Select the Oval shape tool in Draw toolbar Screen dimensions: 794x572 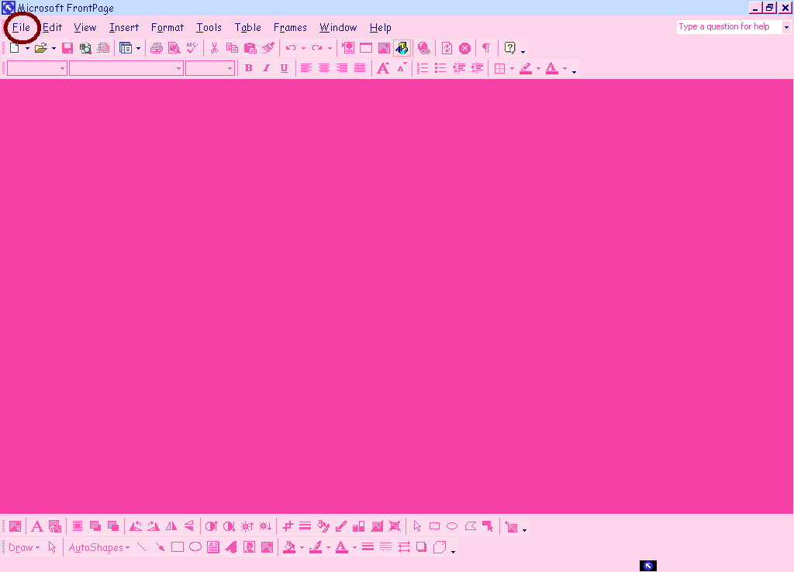[195, 547]
